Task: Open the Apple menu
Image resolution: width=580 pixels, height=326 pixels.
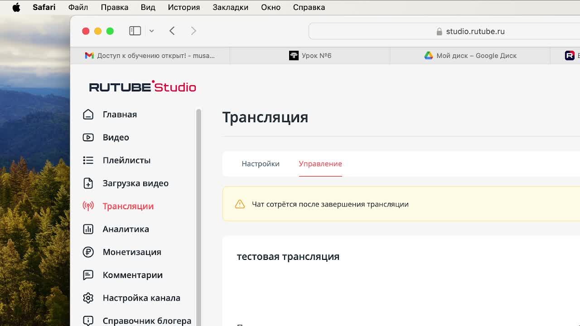Action: pos(16,7)
